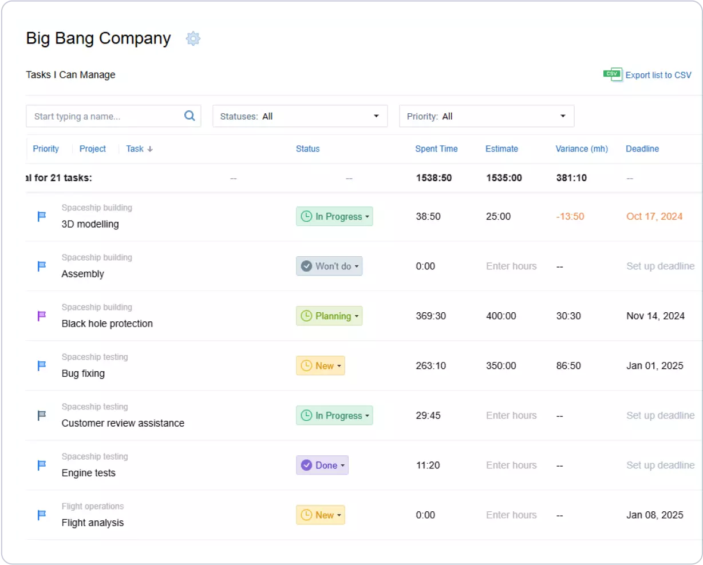
Task: Click the checkmark icon in Engine tests' Done badge
Action: [306, 465]
